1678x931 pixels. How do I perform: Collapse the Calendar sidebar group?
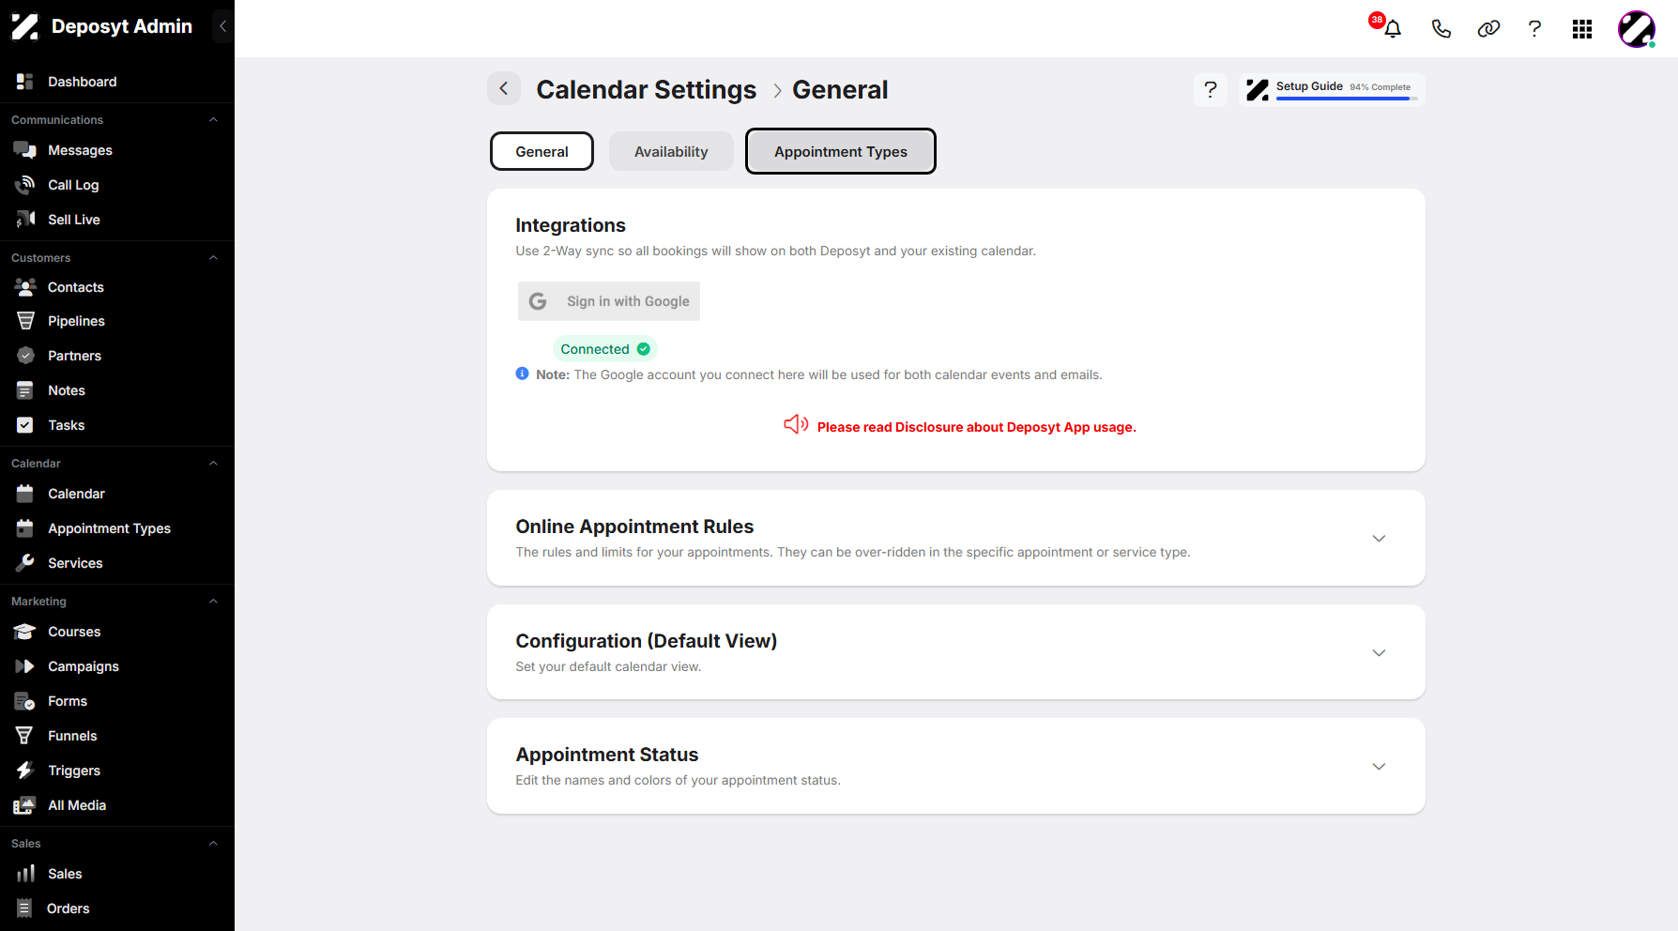pyautogui.click(x=213, y=464)
